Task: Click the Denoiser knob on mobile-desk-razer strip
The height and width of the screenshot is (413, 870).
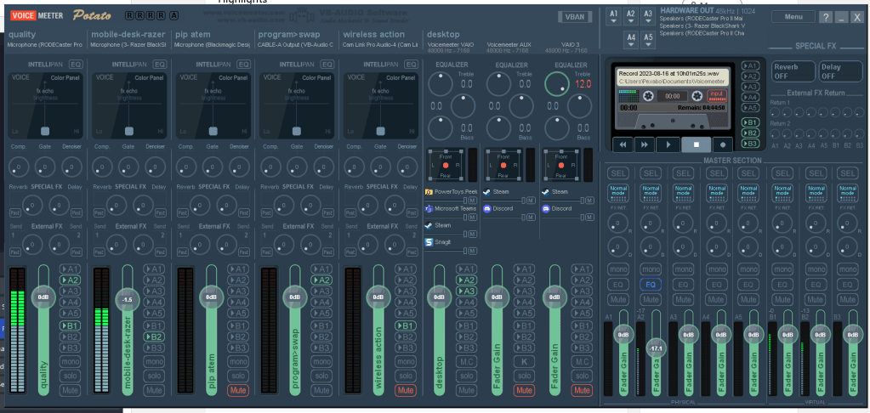Action: [x=156, y=167]
